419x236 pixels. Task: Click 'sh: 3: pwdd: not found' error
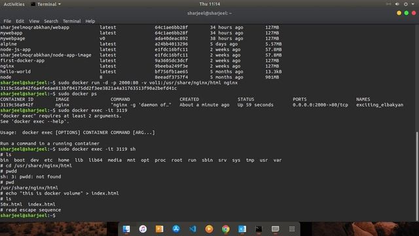[31, 176]
